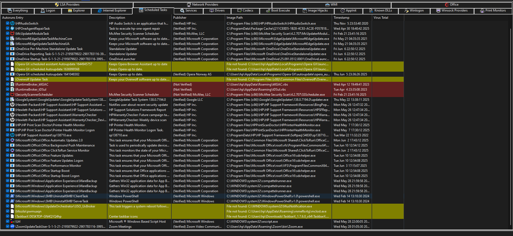The height and width of the screenshot is (236, 513).
Task: Sort by the Timestamp column header
Action: (352, 18)
